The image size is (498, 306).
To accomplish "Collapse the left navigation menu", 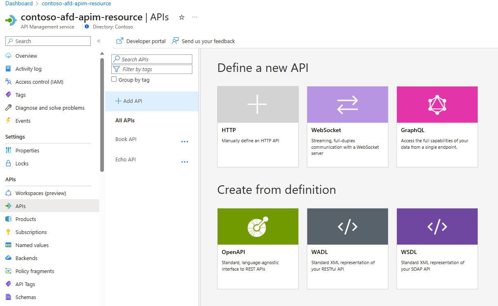I will (99, 41).
